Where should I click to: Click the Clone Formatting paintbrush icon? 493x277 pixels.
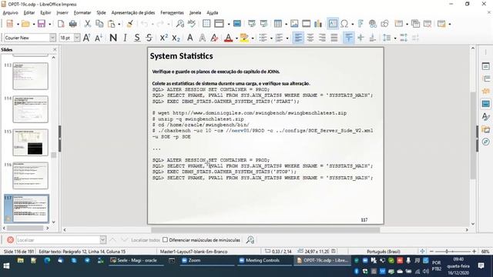pyautogui.click(x=129, y=24)
